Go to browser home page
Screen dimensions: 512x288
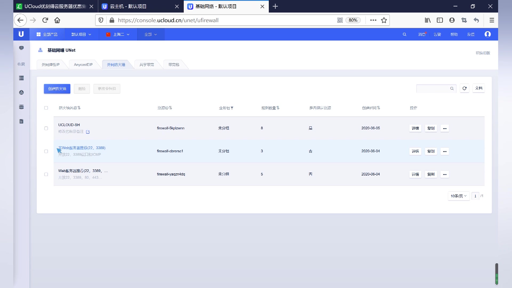(x=57, y=20)
